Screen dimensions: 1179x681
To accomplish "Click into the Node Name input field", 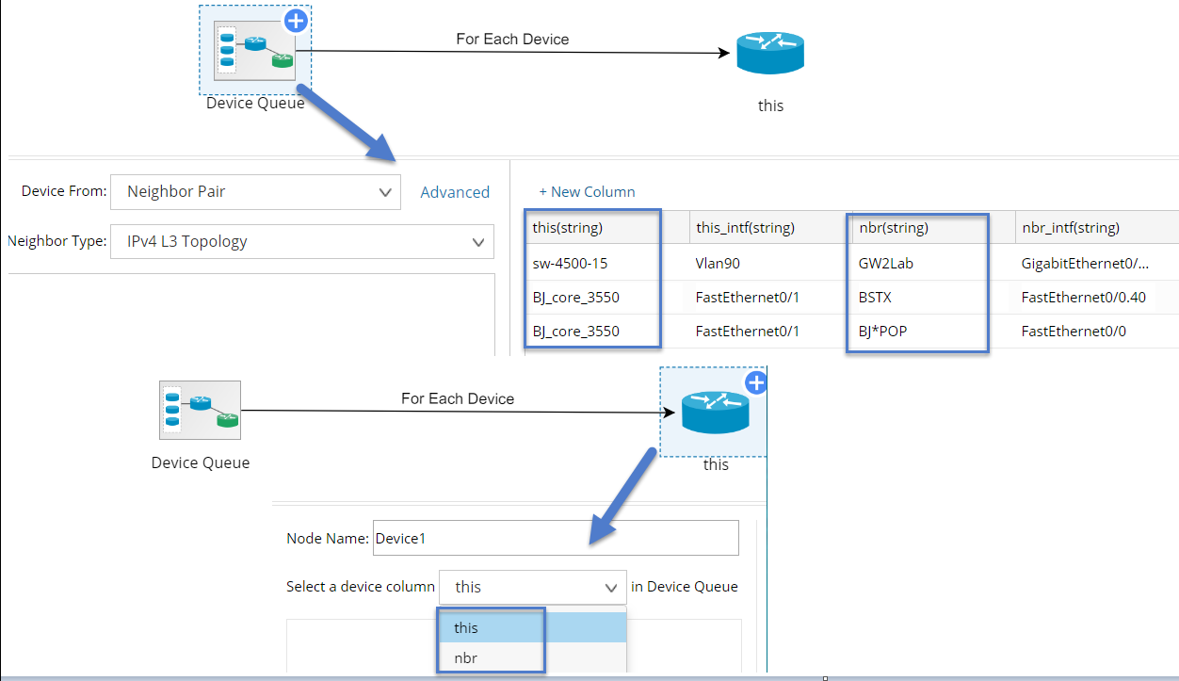I will 555,539.
